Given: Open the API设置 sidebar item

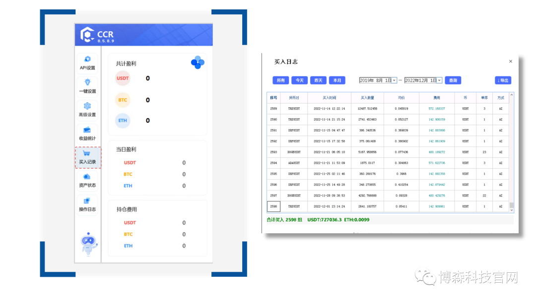Looking at the screenshot, I should coord(87,63).
